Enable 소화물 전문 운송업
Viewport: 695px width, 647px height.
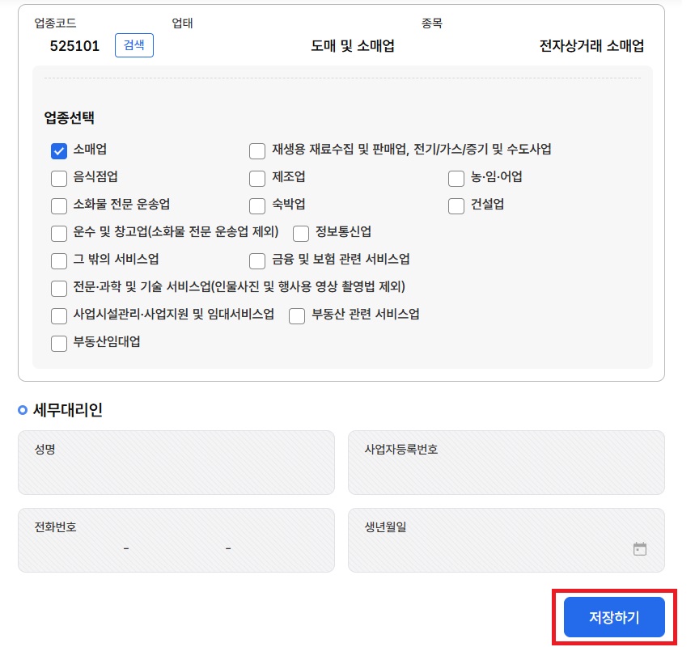coord(59,205)
